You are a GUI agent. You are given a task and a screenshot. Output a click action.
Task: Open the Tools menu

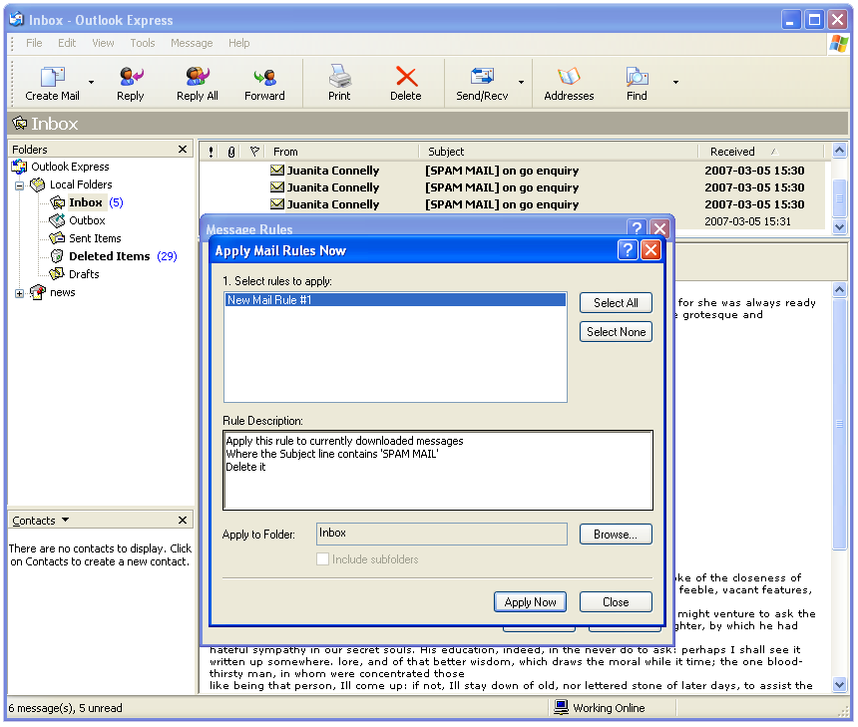point(143,43)
